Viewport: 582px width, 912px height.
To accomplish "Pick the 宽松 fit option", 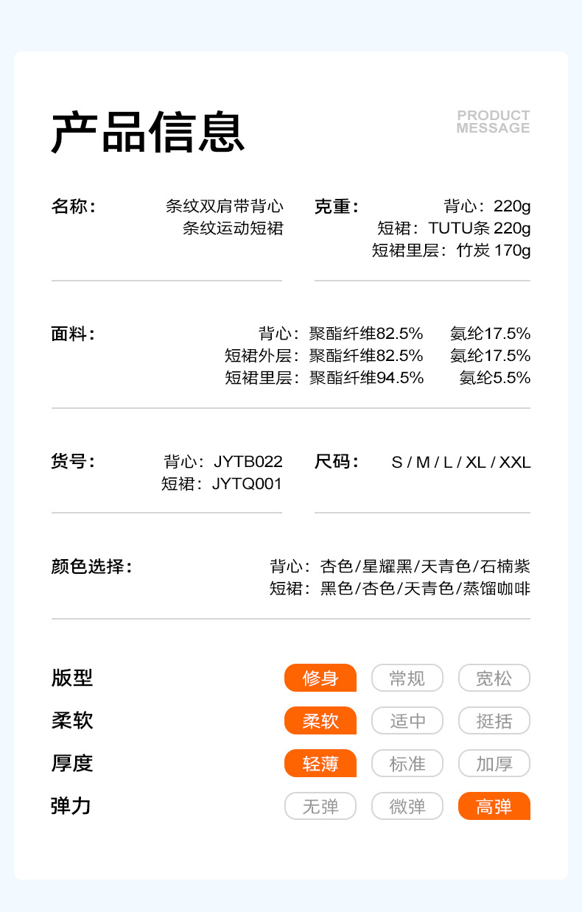I will (494, 678).
